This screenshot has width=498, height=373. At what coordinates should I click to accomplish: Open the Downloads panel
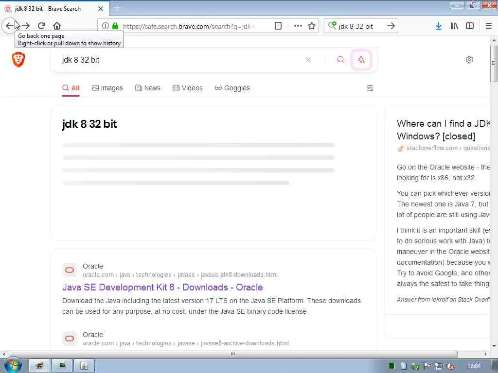(x=439, y=26)
